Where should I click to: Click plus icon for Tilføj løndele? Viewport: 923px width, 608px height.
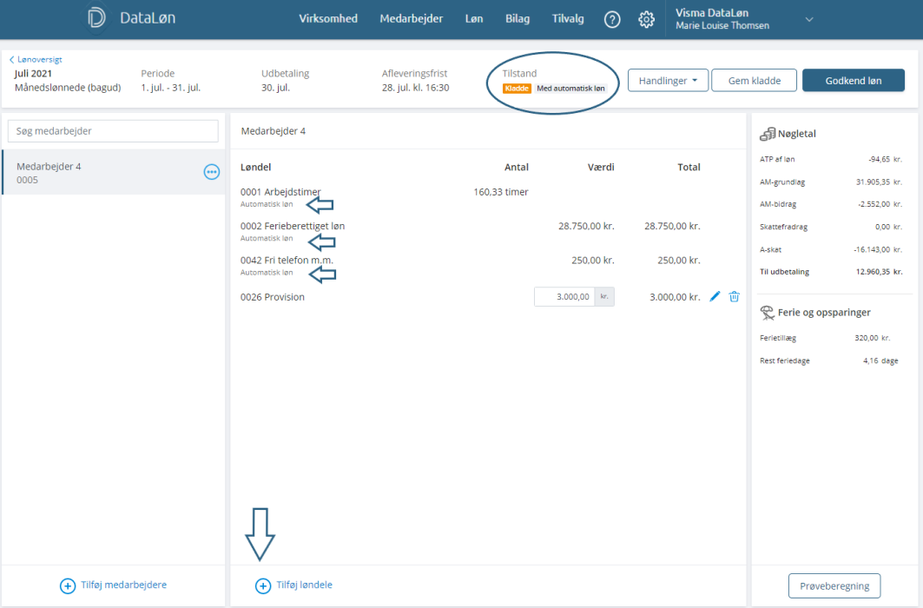[263, 585]
